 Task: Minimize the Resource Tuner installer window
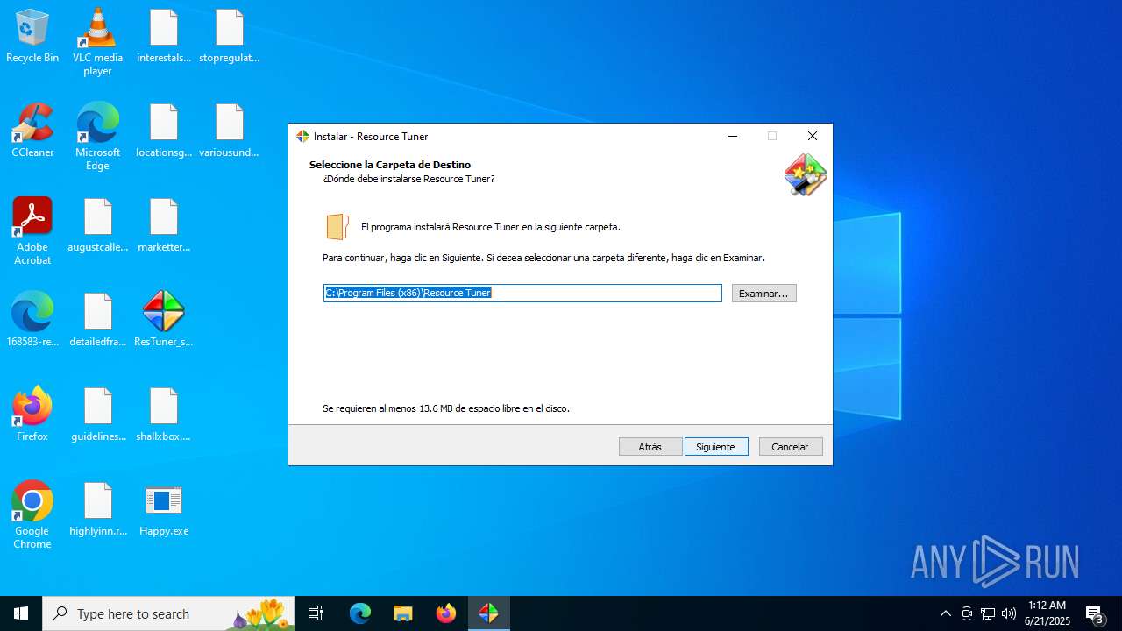pyautogui.click(x=733, y=136)
